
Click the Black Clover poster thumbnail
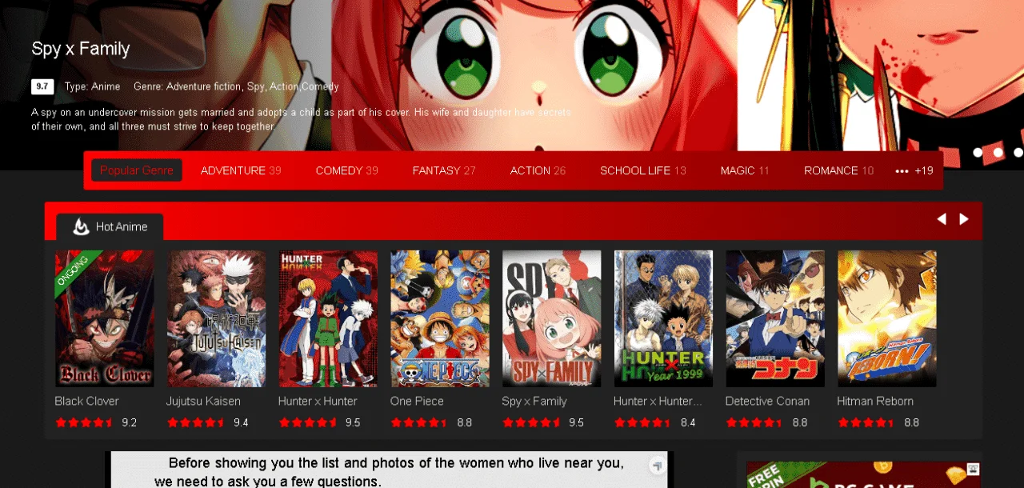(104, 318)
